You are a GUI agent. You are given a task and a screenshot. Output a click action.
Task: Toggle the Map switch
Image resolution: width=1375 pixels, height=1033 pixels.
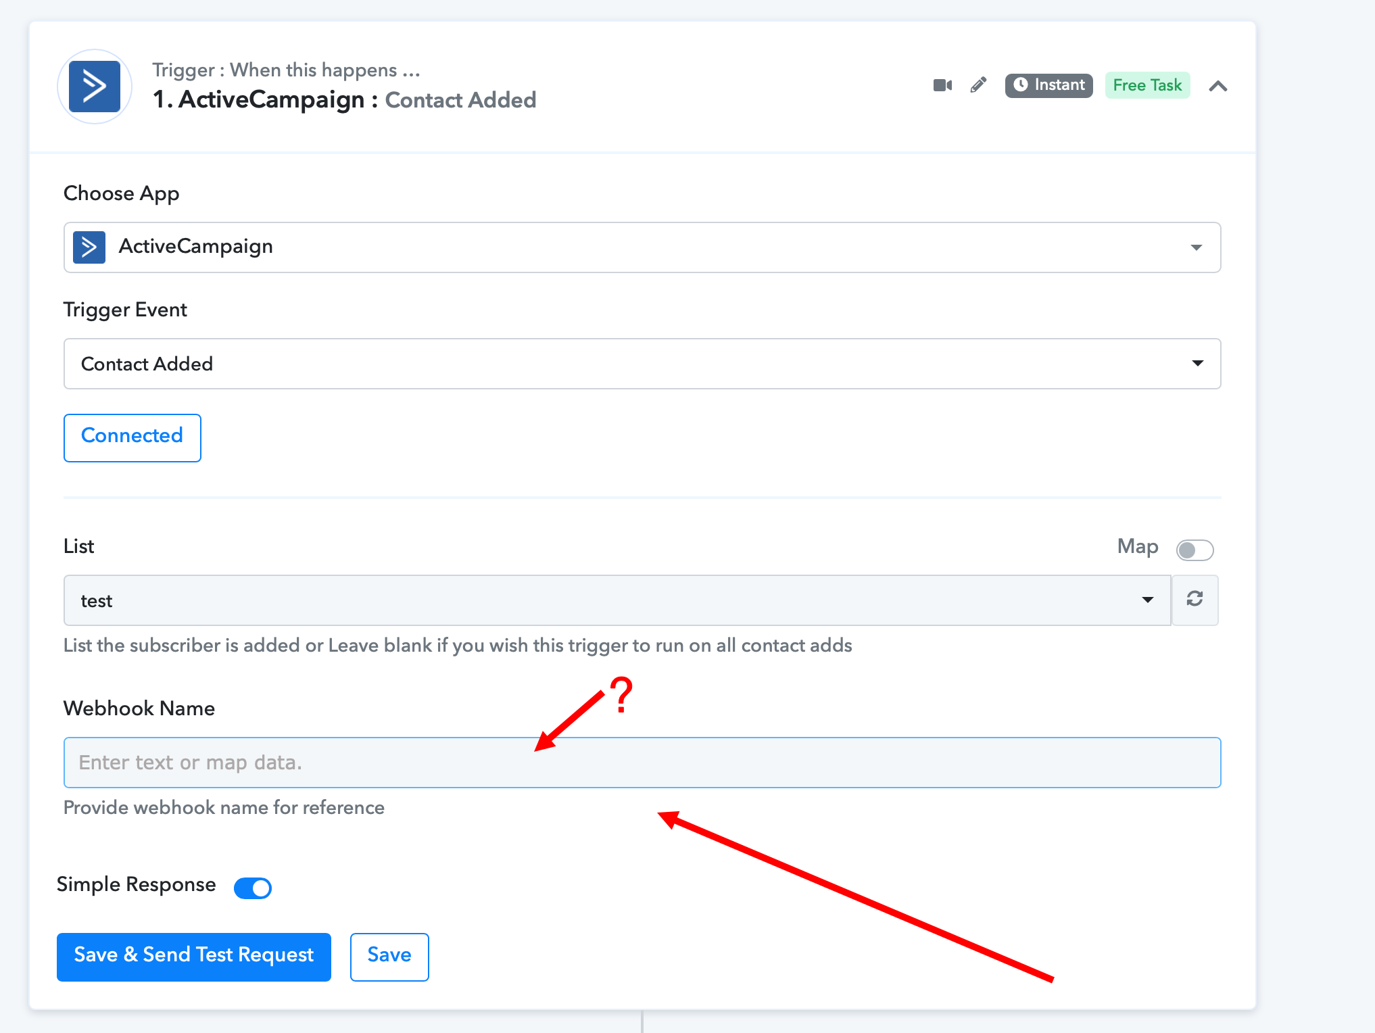[1195, 550]
